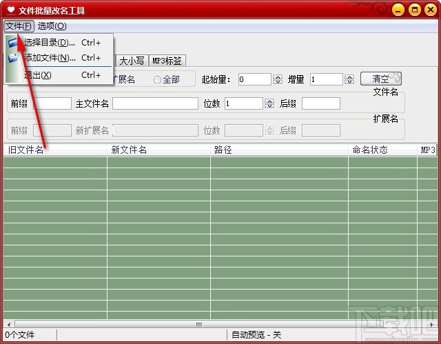Click the 命名状态 column header
The height and width of the screenshot is (344, 441).
[383, 150]
